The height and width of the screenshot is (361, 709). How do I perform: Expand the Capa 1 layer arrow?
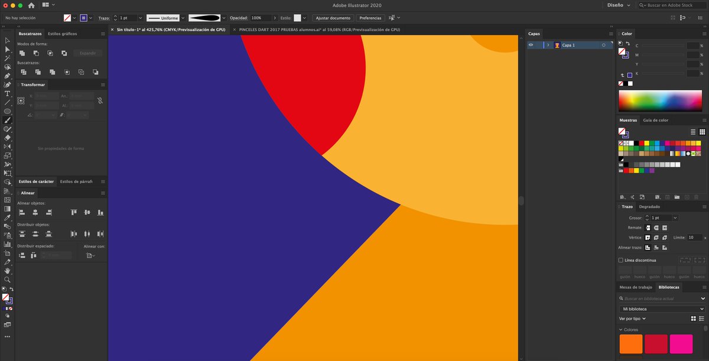click(548, 45)
